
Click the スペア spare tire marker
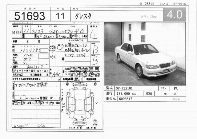pos(95,123)
